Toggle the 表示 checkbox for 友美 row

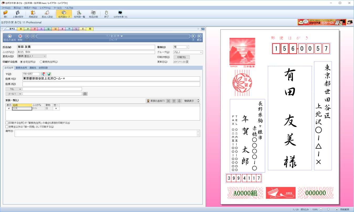(9, 108)
